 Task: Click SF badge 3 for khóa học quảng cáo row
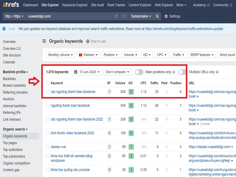pyautogui.click(x=109, y=170)
